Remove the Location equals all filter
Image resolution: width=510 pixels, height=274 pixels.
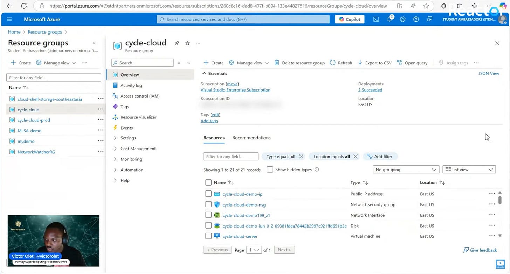[356, 157]
